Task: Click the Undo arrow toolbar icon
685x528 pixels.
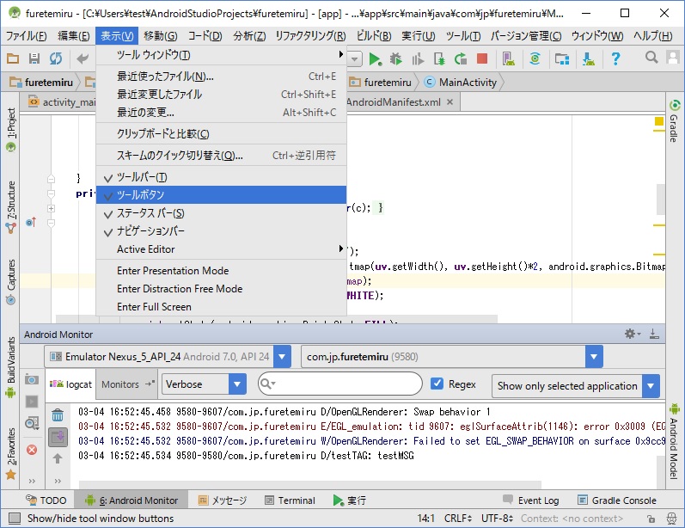Action: tap(83, 58)
